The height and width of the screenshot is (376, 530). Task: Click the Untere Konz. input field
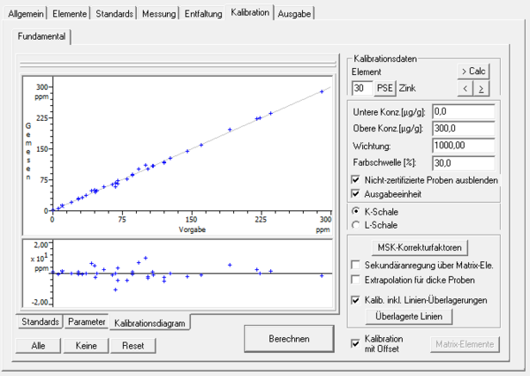click(x=464, y=111)
